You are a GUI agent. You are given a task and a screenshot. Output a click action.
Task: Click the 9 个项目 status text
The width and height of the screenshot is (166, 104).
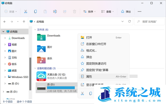tap(8, 102)
